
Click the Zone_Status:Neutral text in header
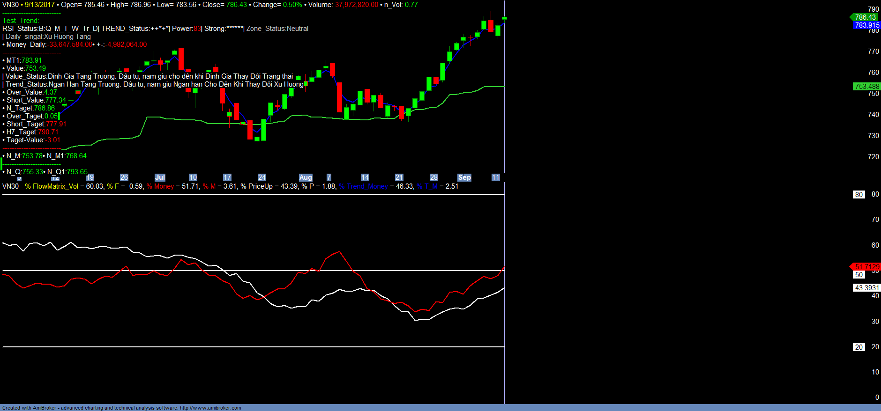click(277, 29)
